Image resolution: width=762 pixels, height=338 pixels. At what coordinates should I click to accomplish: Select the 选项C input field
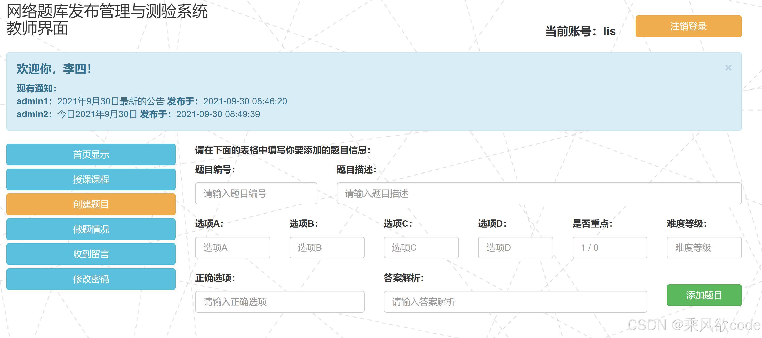point(421,247)
